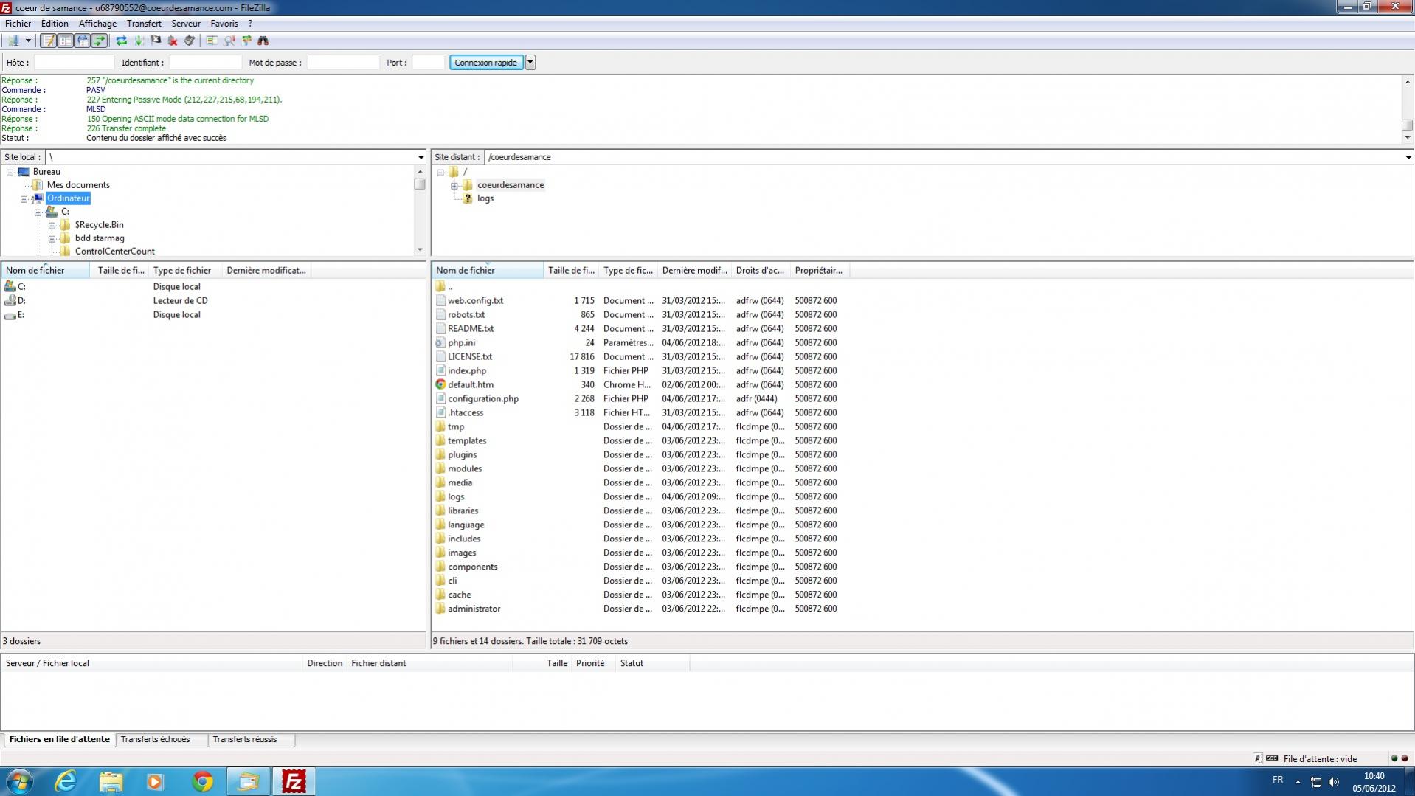
Task: Collapse the Bureau tree node
Action: tap(10, 172)
